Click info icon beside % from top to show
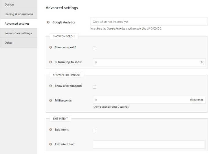This screenshot has height=154, width=211. pyautogui.click(x=51, y=62)
